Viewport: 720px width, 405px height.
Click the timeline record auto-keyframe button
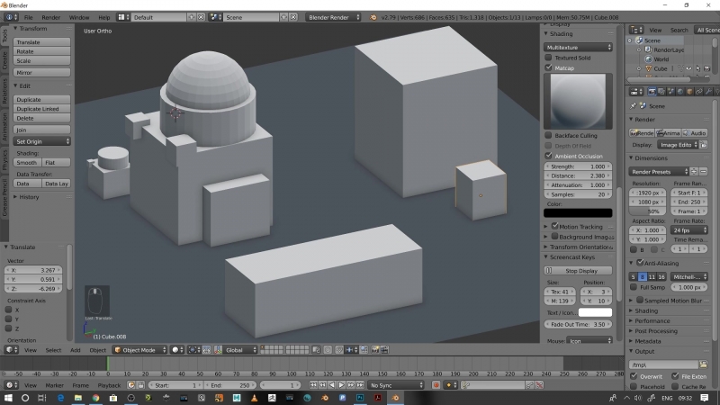pyautogui.click(x=436, y=385)
